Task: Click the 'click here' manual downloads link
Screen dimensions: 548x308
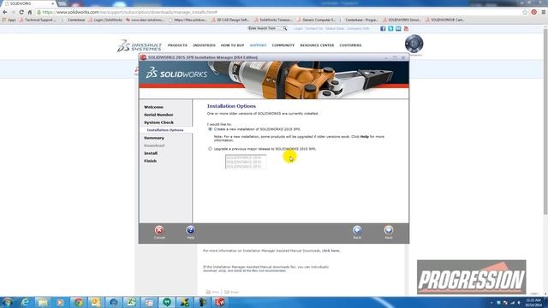Action: 331,251
